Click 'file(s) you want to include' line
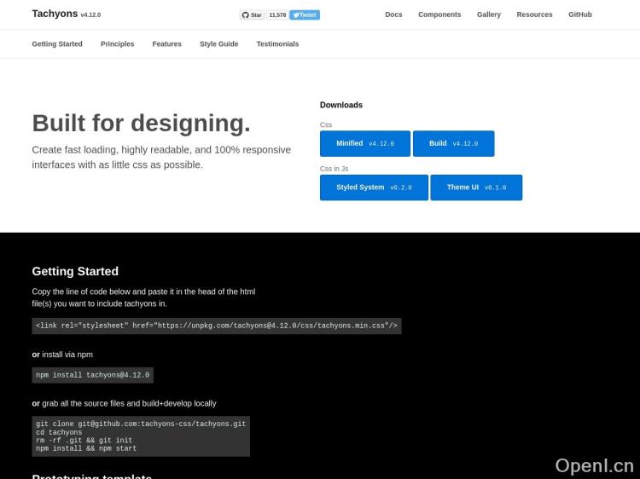The height and width of the screenshot is (479, 640). (99, 303)
